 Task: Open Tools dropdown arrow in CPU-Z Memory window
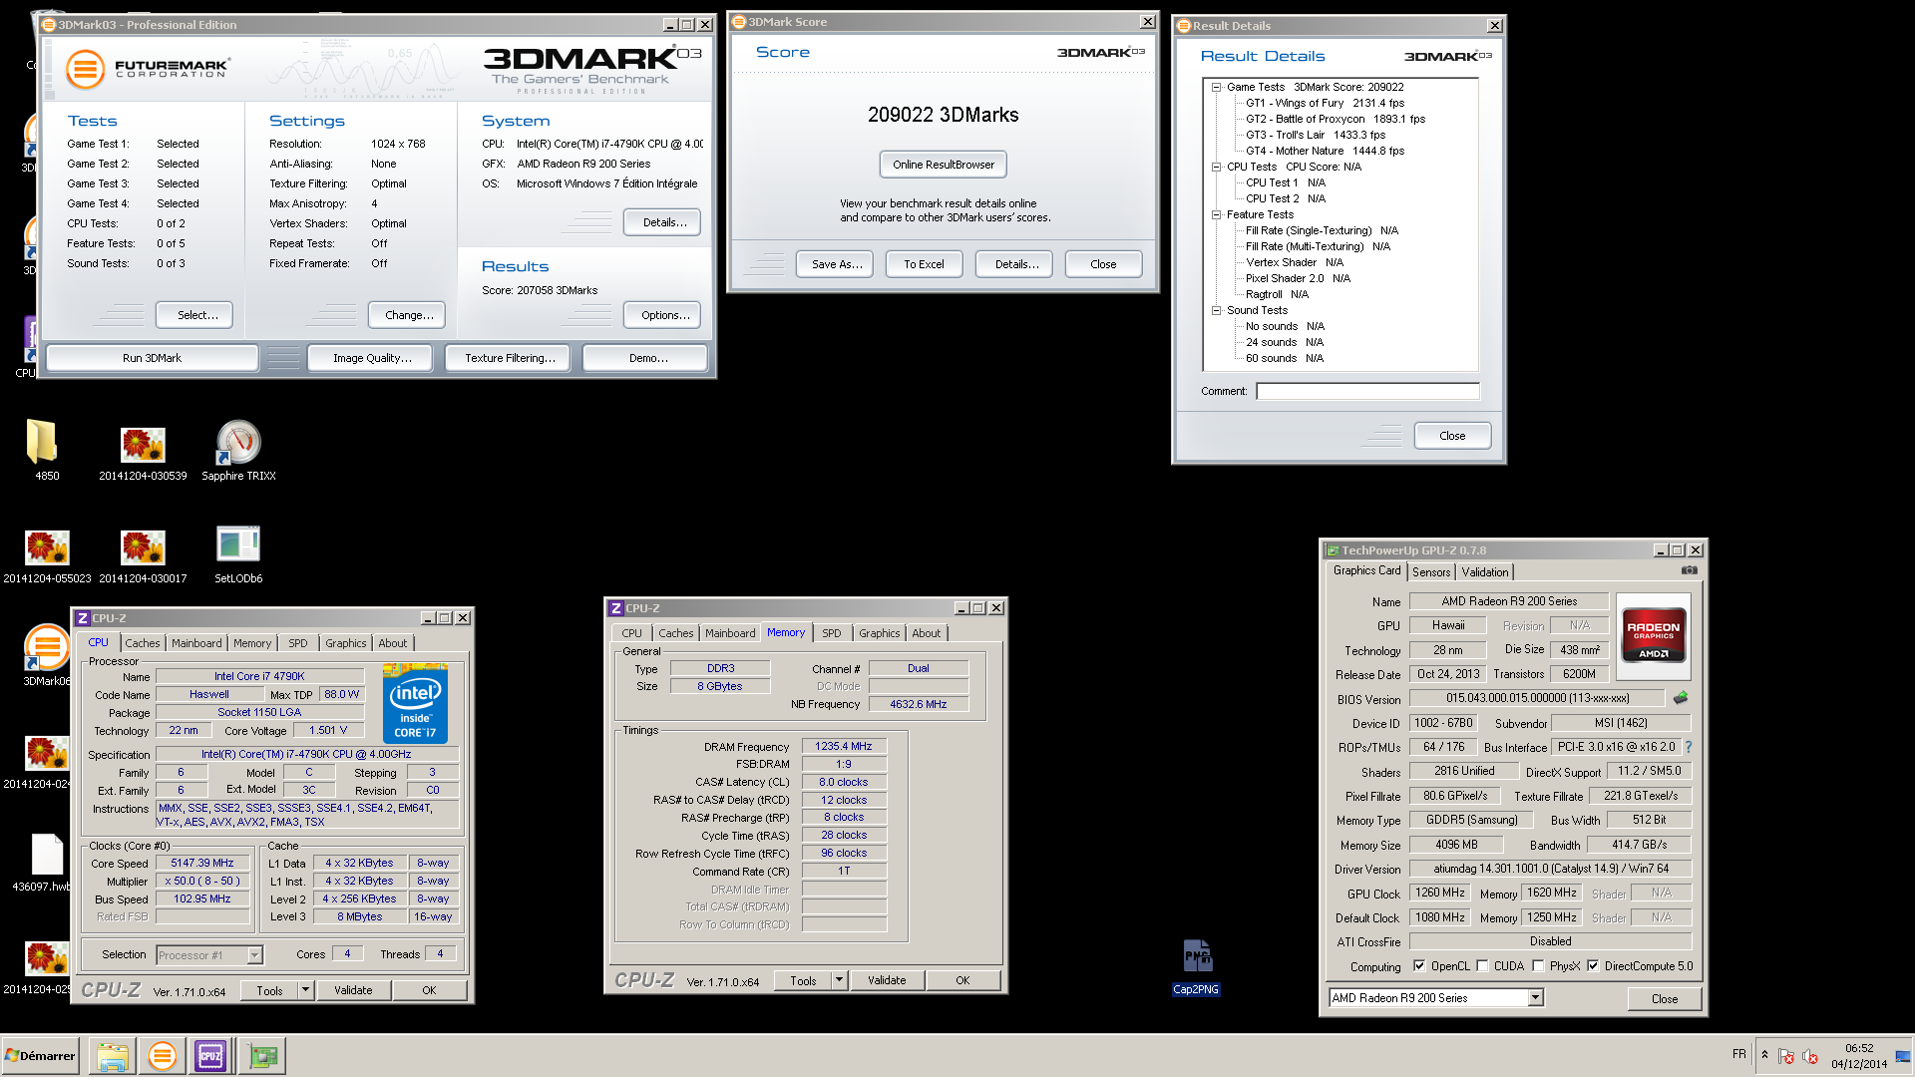(x=840, y=980)
